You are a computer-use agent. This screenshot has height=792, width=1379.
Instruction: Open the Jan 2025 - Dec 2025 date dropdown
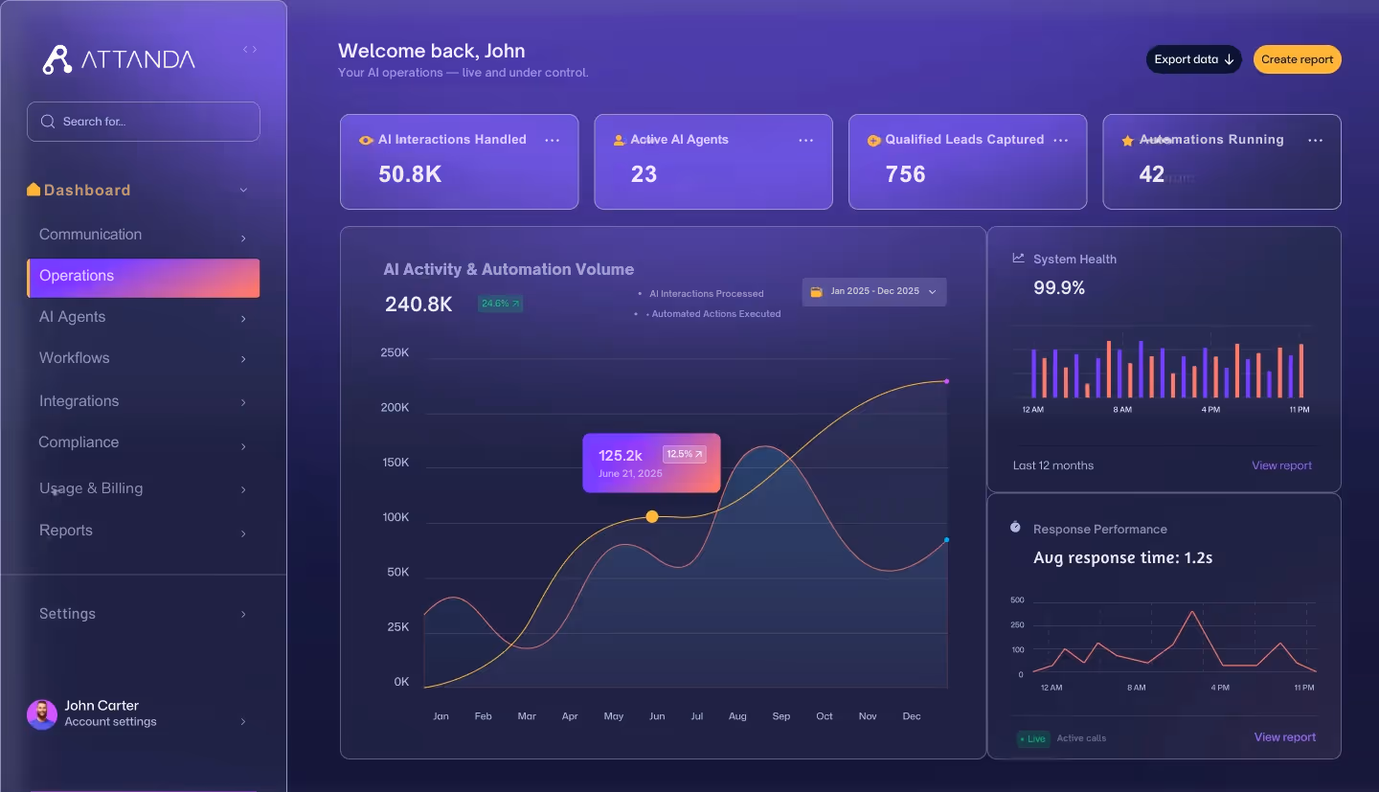(873, 291)
